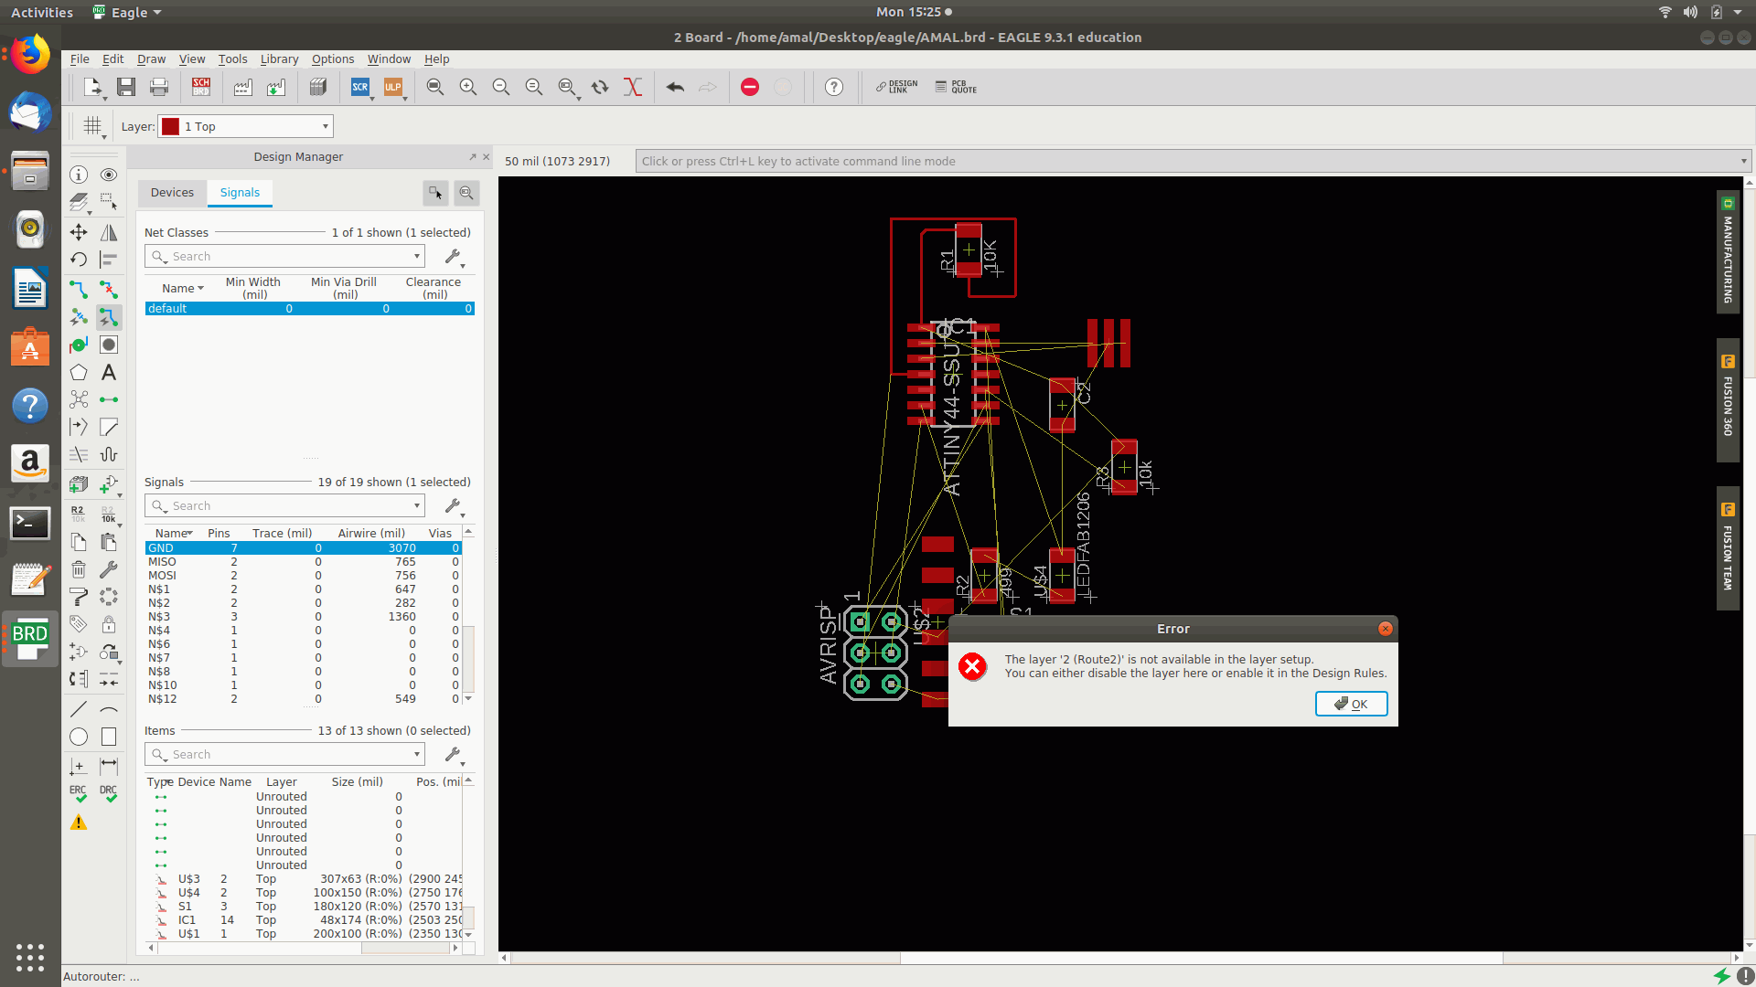Click the red layer color swatch
The image size is (1756, 987).
point(170,126)
